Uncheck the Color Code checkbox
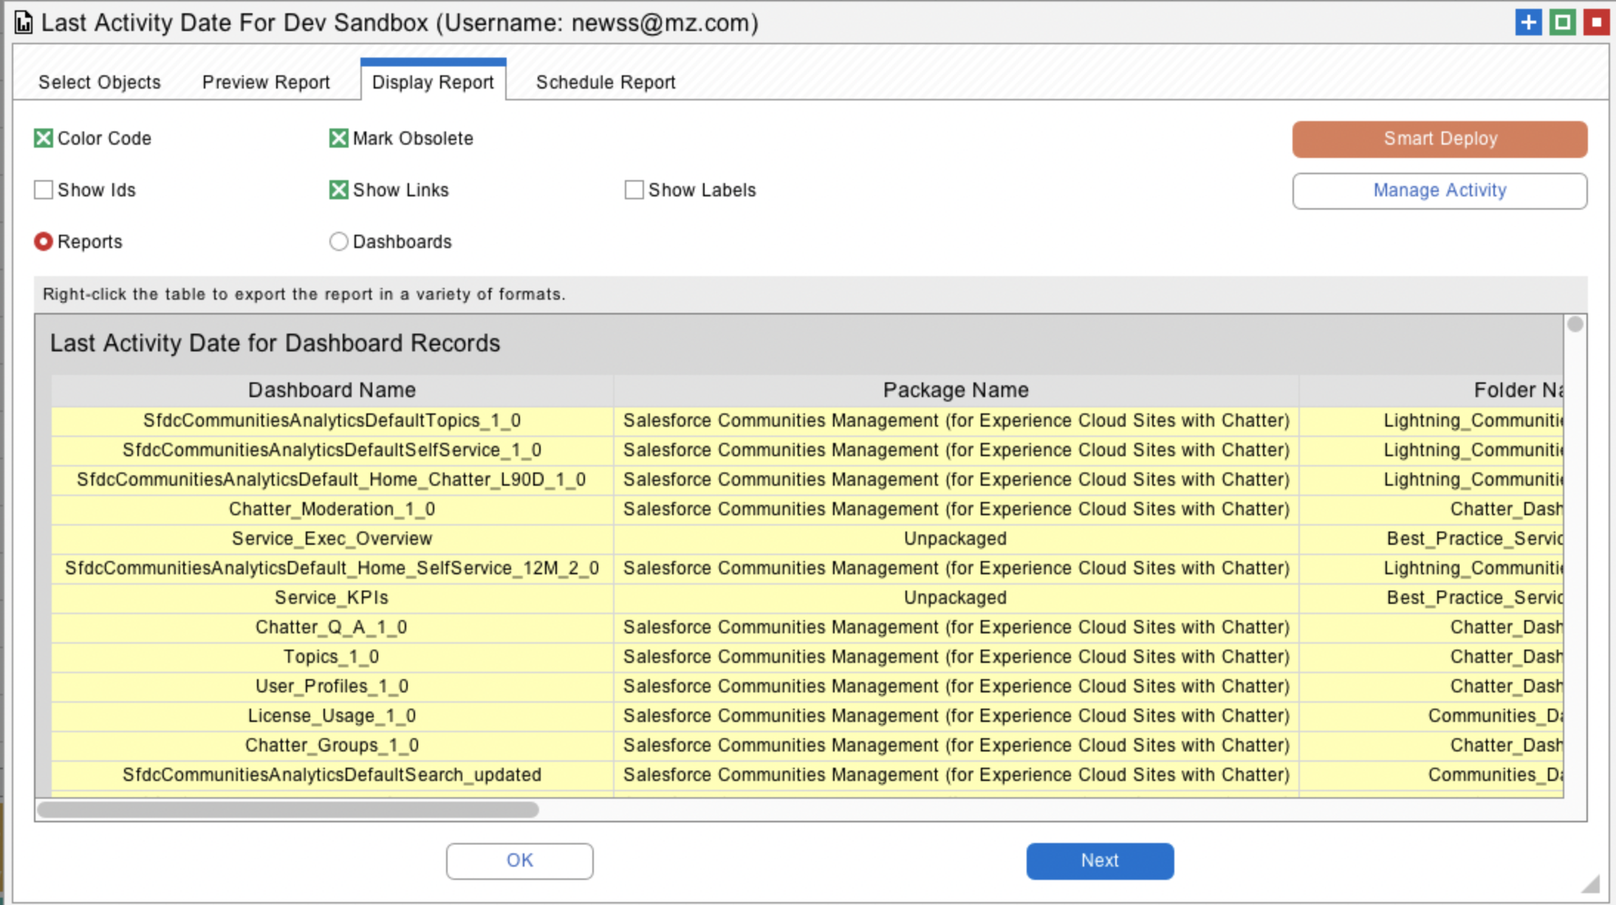The width and height of the screenshot is (1616, 905). [x=44, y=138]
